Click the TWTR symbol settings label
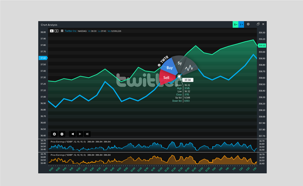This screenshot has height=186, width=303. coord(163,61)
